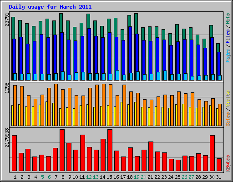Image resolution: width=233 pixels, height=182 pixels.
Task: Select the orange visits bar for day 14
Action: 104,105
